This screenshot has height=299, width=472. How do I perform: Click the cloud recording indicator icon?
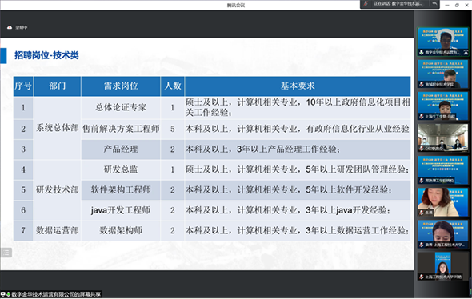click(x=10, y=27)
